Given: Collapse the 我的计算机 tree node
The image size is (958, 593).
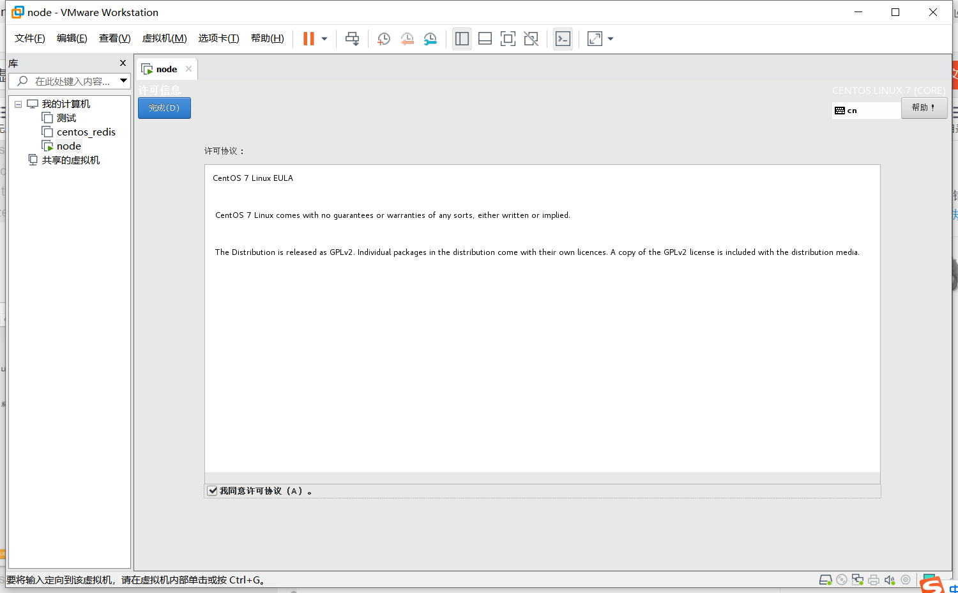Looking at the screenshot, I should pos(19,104).
